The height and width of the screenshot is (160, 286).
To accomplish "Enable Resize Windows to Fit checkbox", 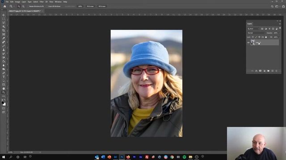I will [x=28, y=6].
